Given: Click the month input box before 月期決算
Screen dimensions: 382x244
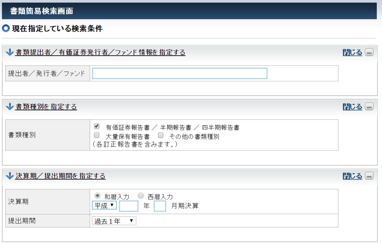Looking at the screenshot, I should point(160,206).
